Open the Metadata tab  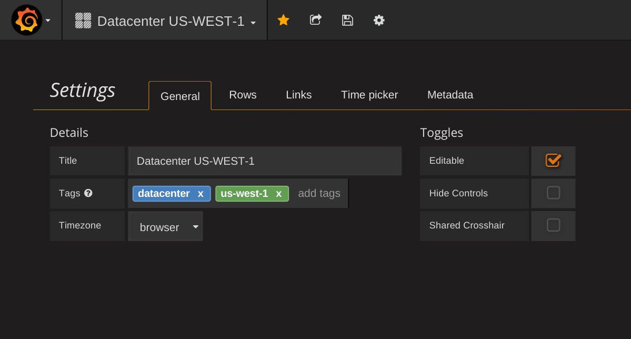click(x=450, y=95)
